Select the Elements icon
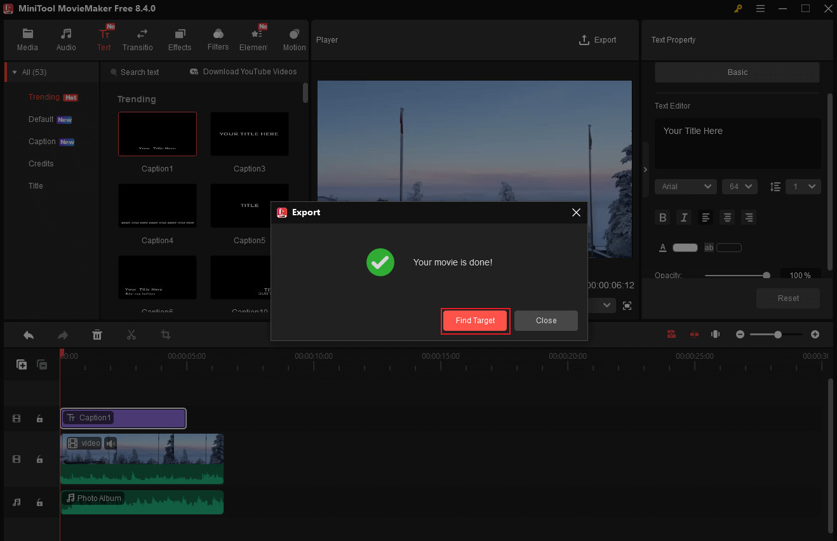This screenshot has height=541, width=837. 255,38
